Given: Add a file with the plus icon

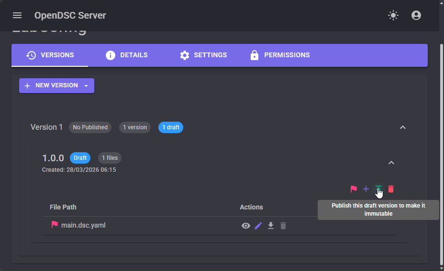Looking at the screenshot, I should [x=366, y=189].
